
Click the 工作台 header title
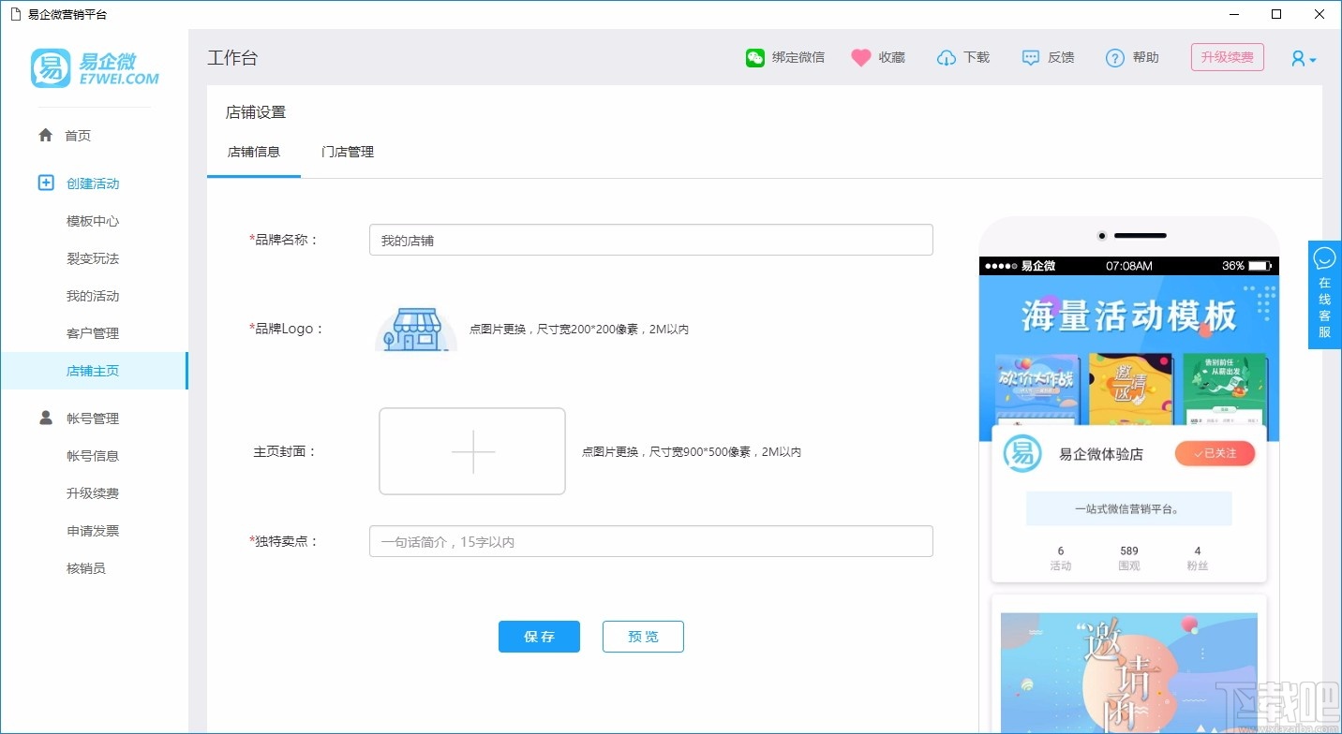pos(232,58)
